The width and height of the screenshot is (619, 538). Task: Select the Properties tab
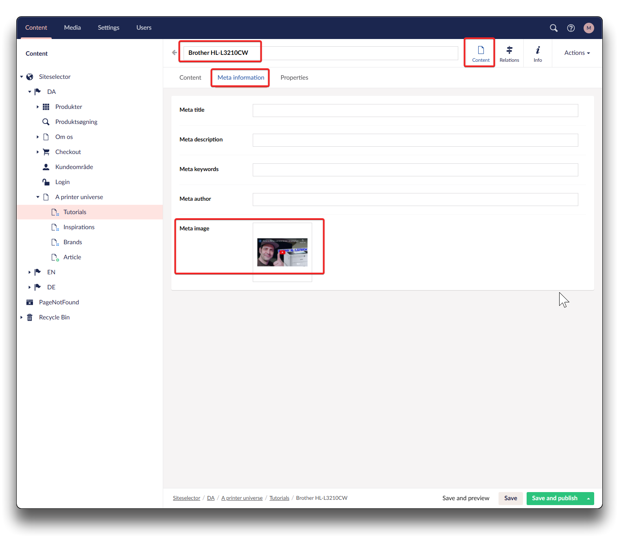tap(294, 78)
